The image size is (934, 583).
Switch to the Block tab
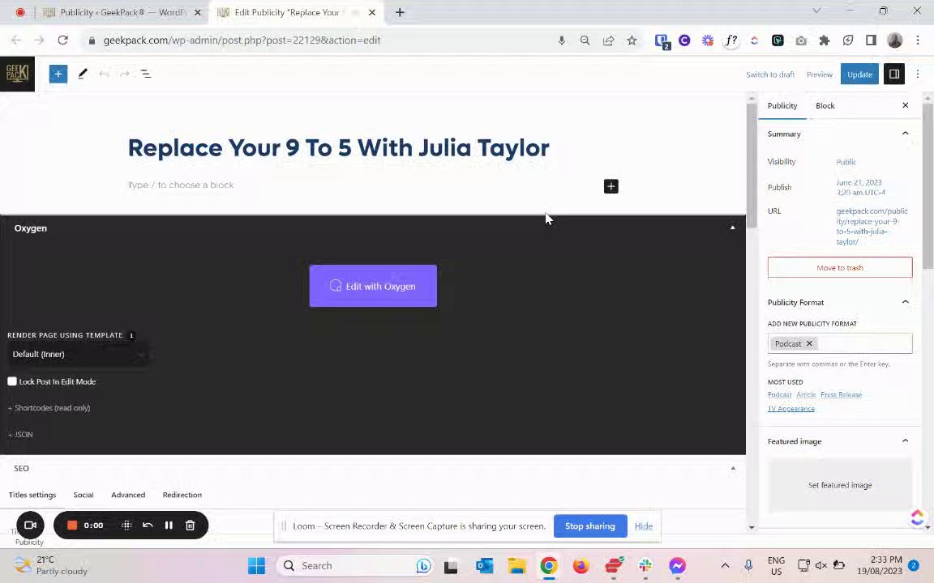pyautogui.click(x=825, y=105)
